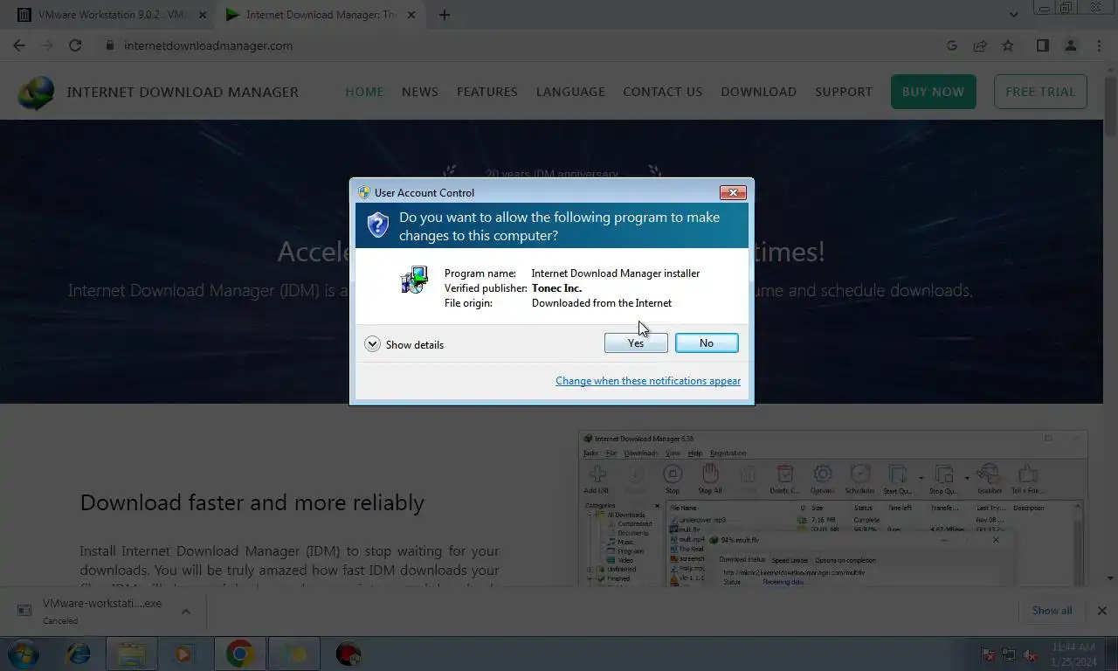The width and height of the screenshot is (1118, 671).
Task: Switch to the VMware Workstation browser tab
Action: [110, 15]
